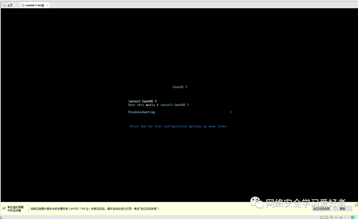
Task: Select Test this media & install CentOS 7
Action: [158, 105]
